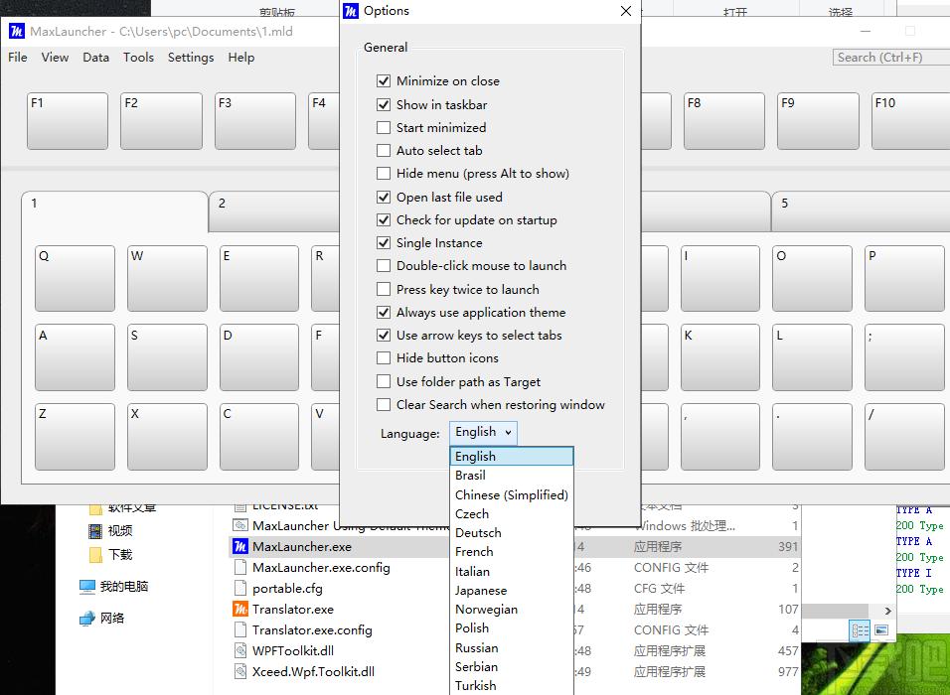This screenshot has height=695, width=950.
Task: Select the Translator.exe file icon in Explorer
Action: tap(239, 609)
